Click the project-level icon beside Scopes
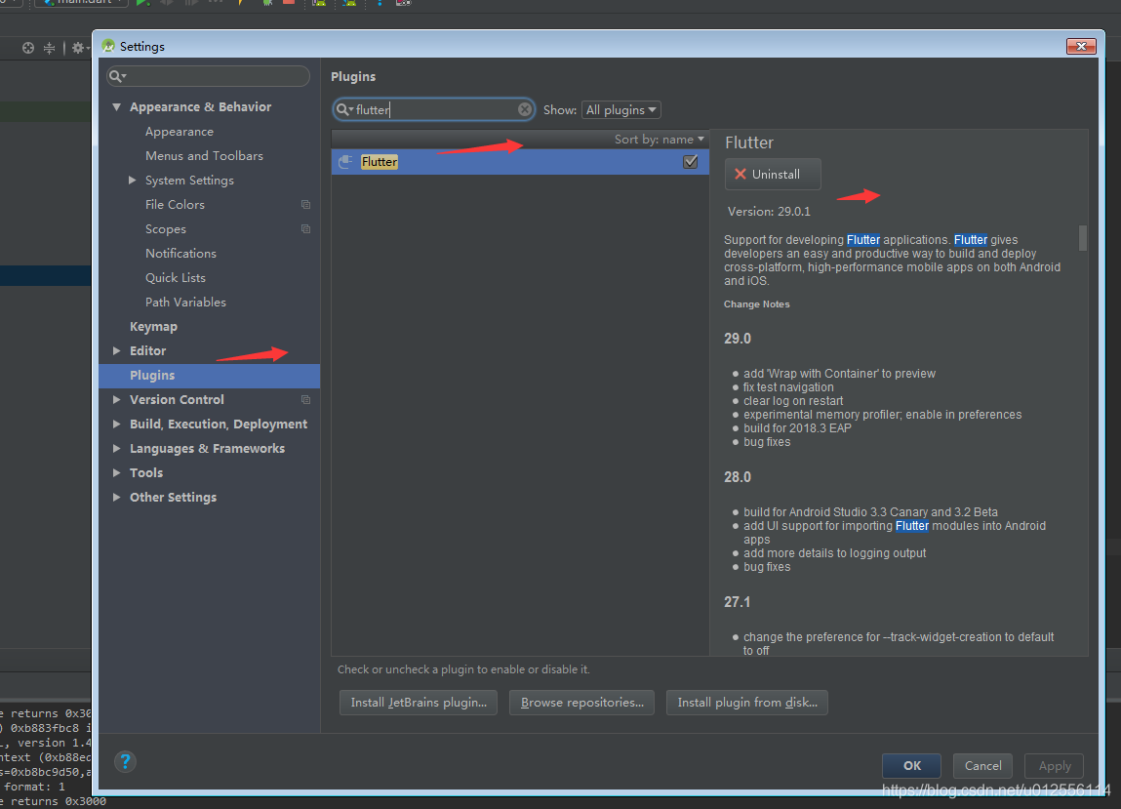The image size is (1121, 809). (x=306, y=229)
